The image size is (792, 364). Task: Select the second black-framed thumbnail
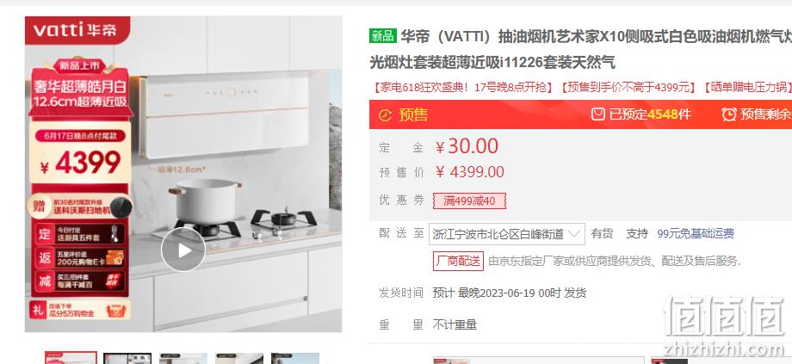pos(127,359)
